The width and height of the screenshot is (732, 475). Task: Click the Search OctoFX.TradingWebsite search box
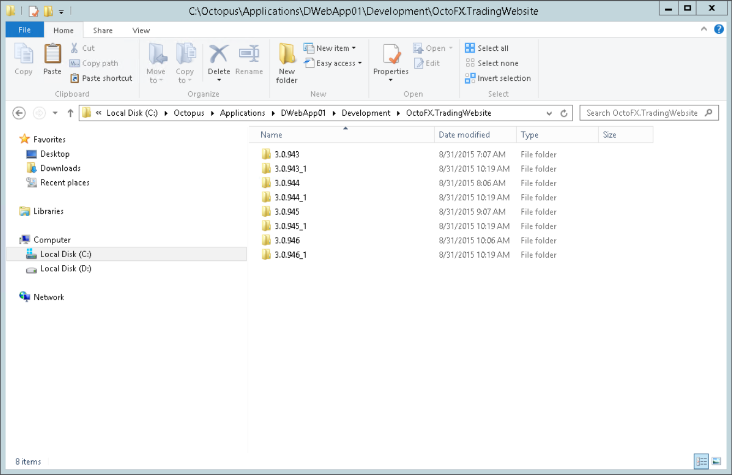(x=642, y=113)
